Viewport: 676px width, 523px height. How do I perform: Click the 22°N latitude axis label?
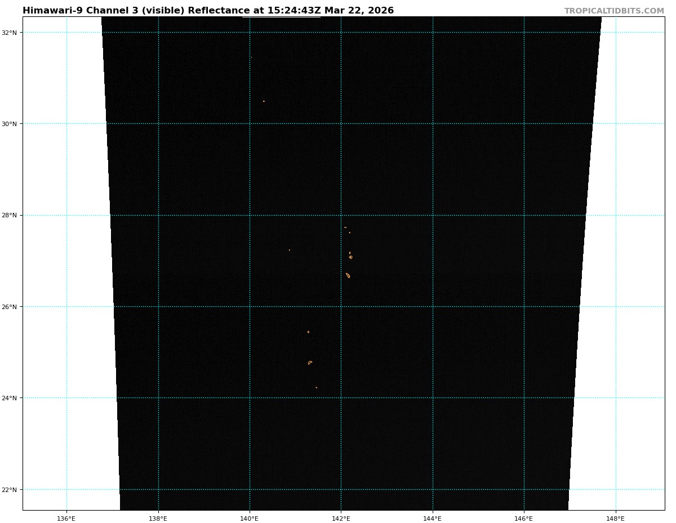pyautogui.click(x=9, y=490)
